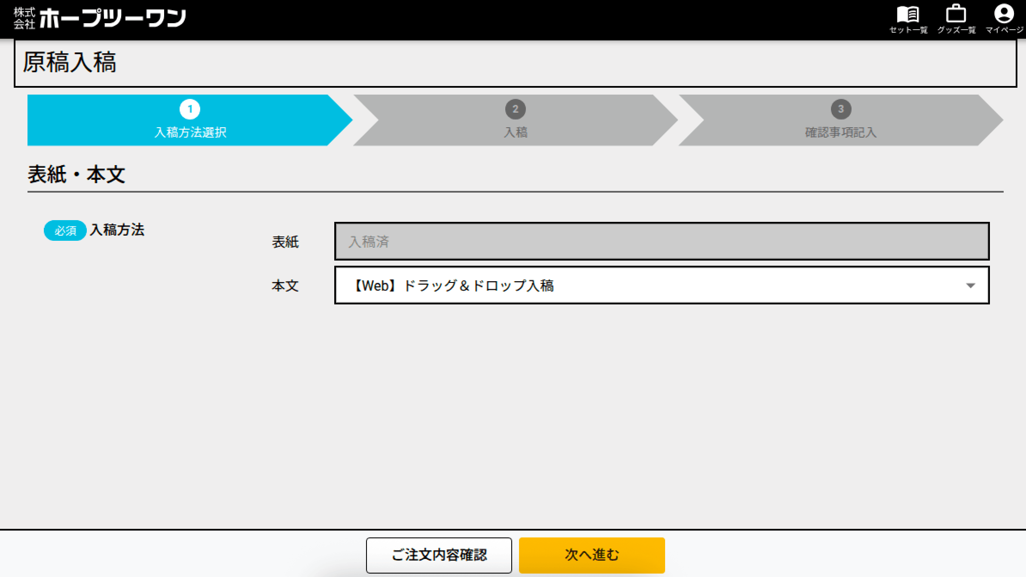The image size is (1026, 577).
Task: Go to the 入稿方法選択 step
Action: click(x=190, y=120)
